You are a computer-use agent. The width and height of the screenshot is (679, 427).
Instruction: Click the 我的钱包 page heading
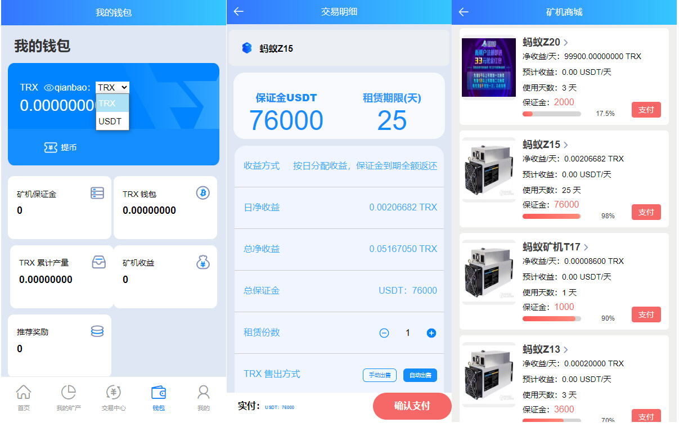[x=42, y=46]
